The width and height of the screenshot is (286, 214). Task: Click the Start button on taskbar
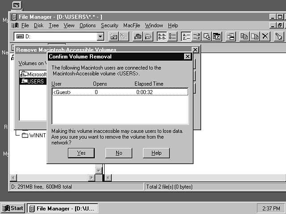[x=13, y=208]
